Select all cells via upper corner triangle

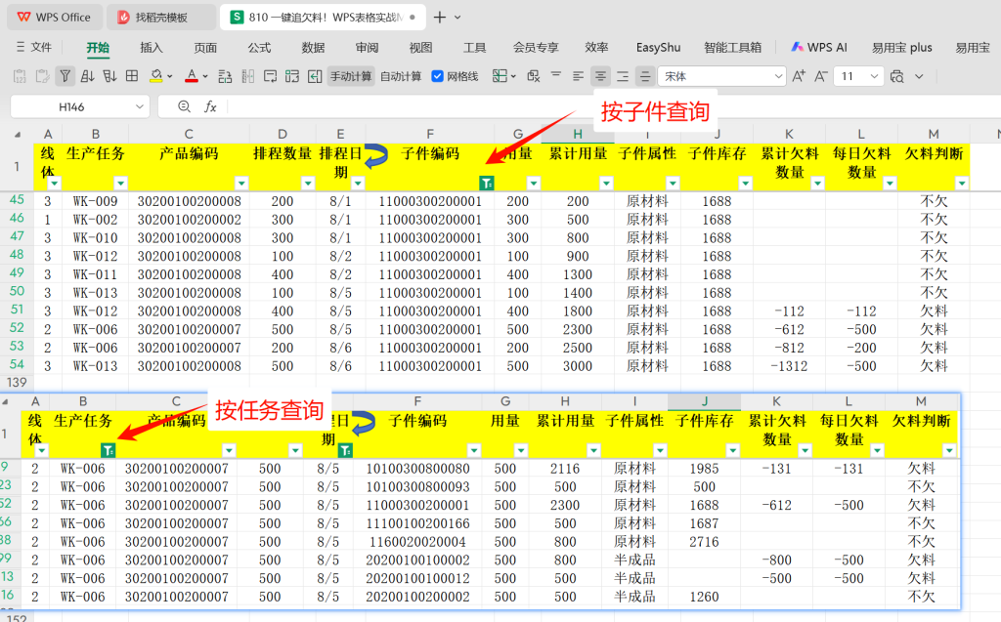[18, 134]
